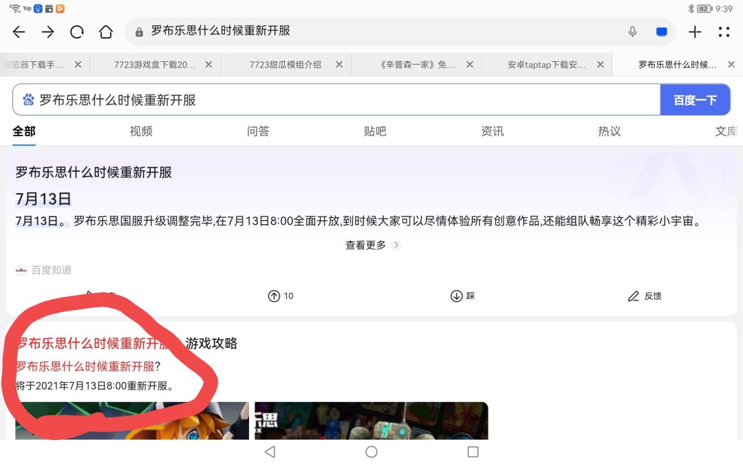The image size is (743, 464).
Task: Switch to the 《辛普森一家》免 tab
Action: 417,65
